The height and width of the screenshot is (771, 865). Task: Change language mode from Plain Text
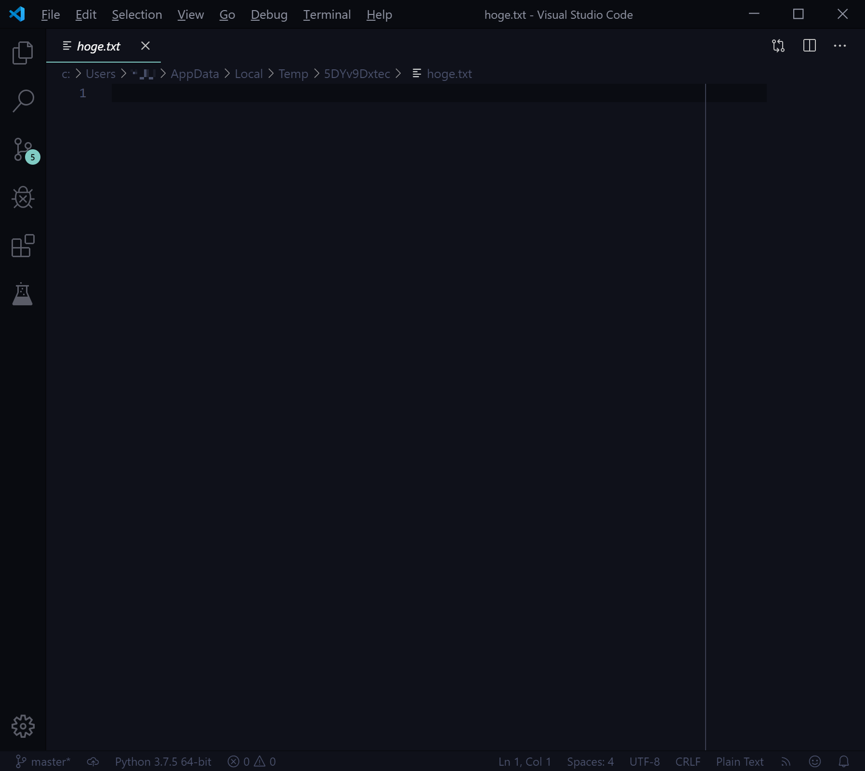coord(739,761)
